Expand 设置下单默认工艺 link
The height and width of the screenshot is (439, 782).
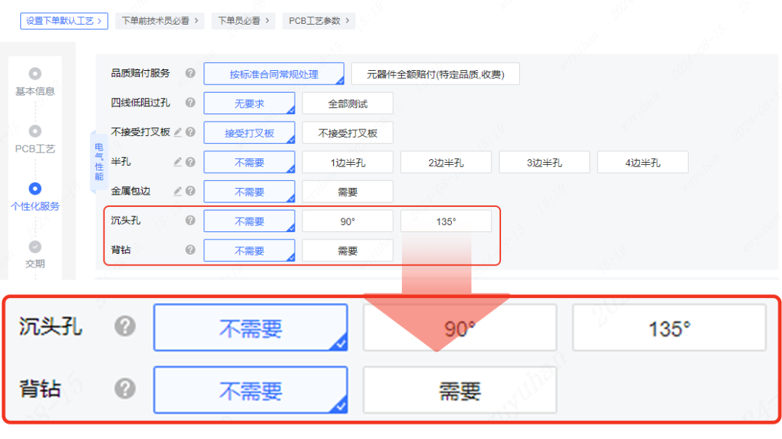pyautogui.click(x=64, y=20)
